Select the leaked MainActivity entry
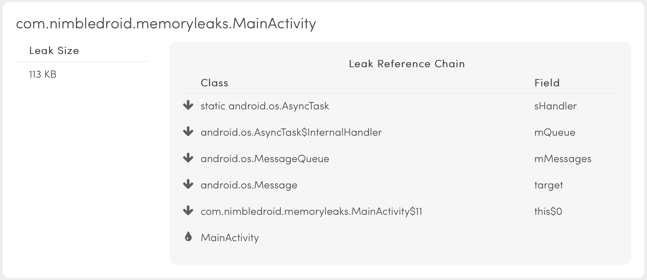The width and height of the screenshot is (647, 280). click(230, 238)
